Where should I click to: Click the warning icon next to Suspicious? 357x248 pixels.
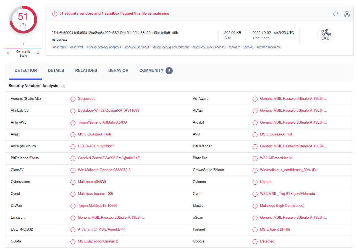click(73, 99)
